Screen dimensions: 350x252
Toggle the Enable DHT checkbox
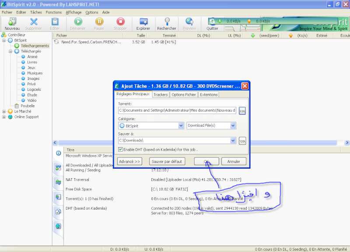tap(120, 149)
